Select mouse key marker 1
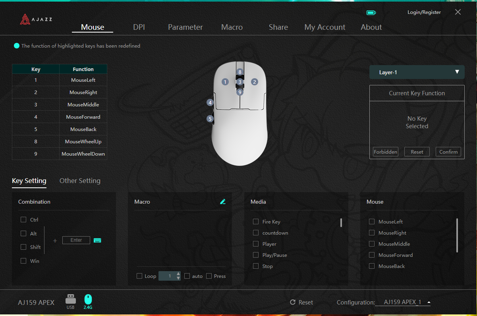 225,82
